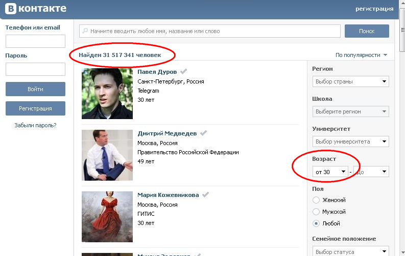The height and width of the screenshot is (256, 405).
Task: Open the age 'от 30' dropdown
Action: coord(330,172)
